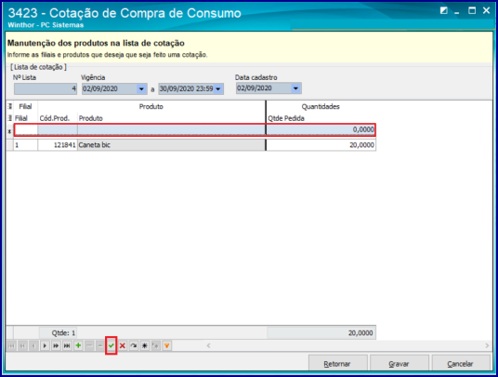Viewport: 498px width, 377px height.
Task: Click the Qtde Pedida column header
Action: click(x=321, y=118)
